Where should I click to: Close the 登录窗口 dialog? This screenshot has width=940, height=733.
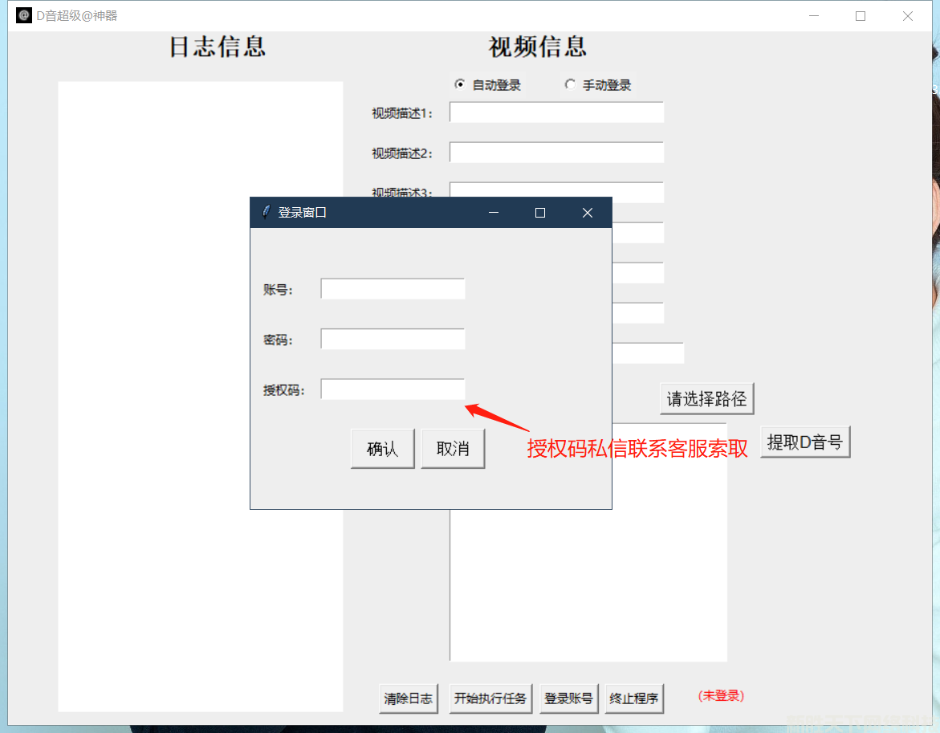tap(587, 213)
